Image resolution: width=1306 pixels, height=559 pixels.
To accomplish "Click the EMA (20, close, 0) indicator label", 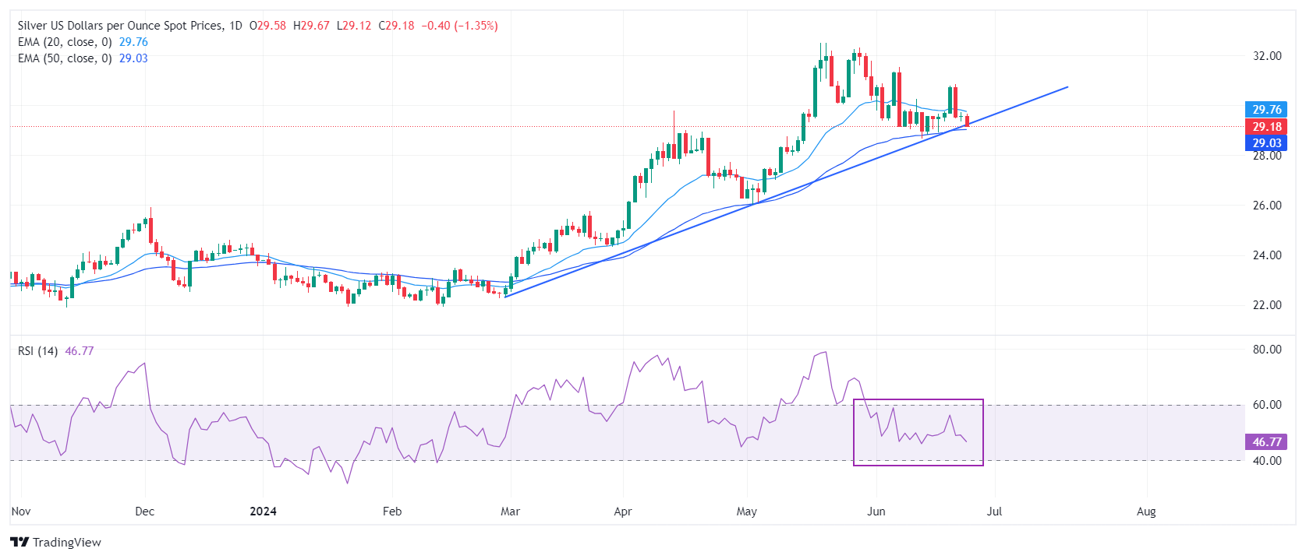I will coord(65,42).
